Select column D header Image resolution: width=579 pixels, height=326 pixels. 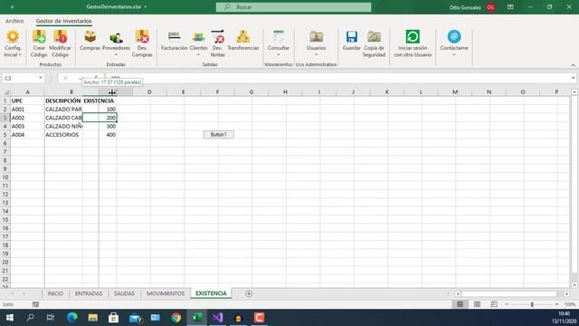149,92
